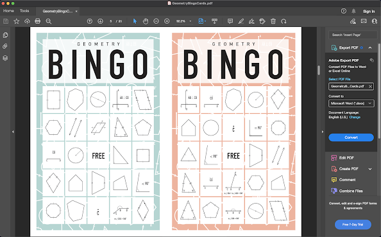
Task: Go to next page arrow
Action: click(100, 21)
